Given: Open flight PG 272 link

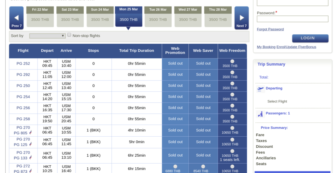Looking at the screenshot, I should click(23, 166).
